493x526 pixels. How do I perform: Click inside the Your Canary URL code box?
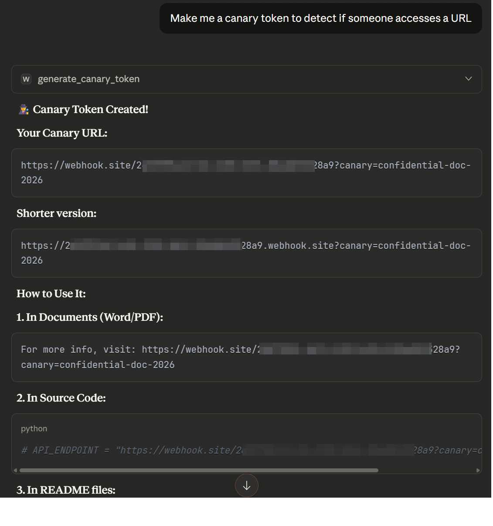(246, 173)
